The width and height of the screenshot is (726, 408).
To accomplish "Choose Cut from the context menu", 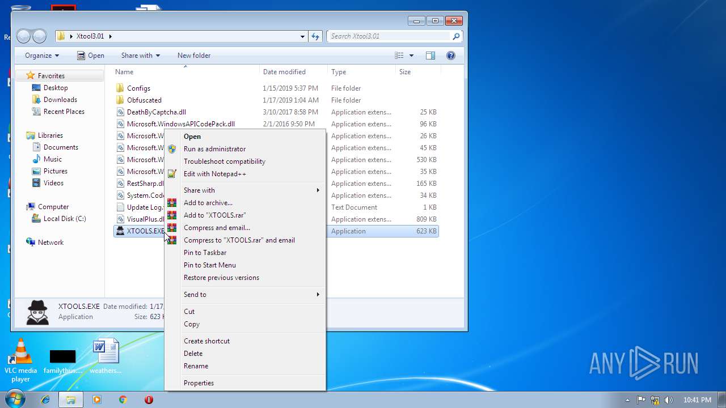I will click(246, 312).
